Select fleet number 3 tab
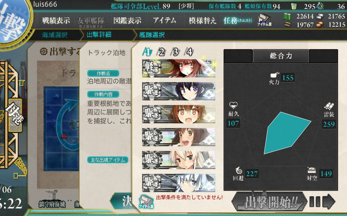Image resolution: width=347 pixels, height=216 pixels. pyautogui.click(x=175, y=52)
